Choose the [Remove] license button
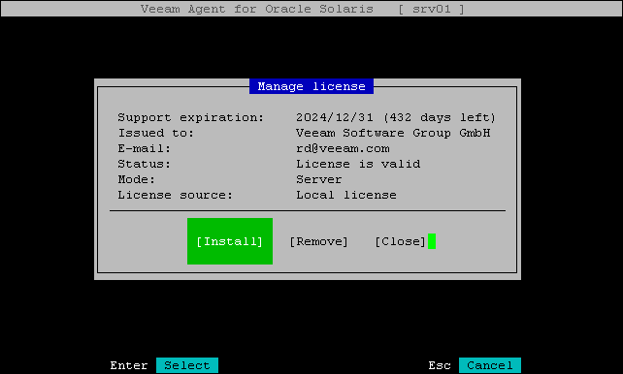Image resolution: width=623 pixels, height=374 pixels. coord(318,241)
